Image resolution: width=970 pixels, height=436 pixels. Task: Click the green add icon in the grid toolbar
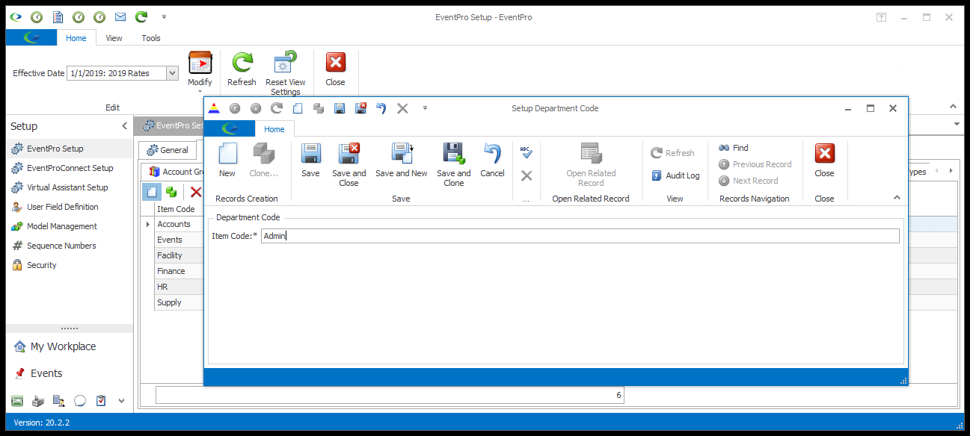click(x=171, y=192)
